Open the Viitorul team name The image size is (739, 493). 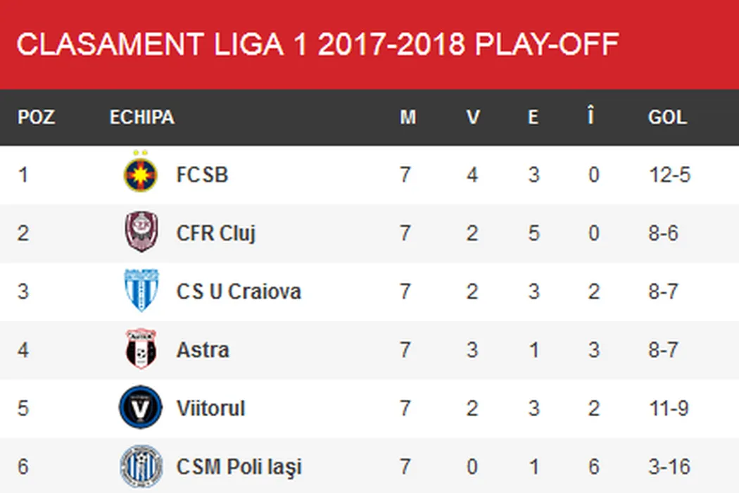pyautogui.click(x=210, y=408)
